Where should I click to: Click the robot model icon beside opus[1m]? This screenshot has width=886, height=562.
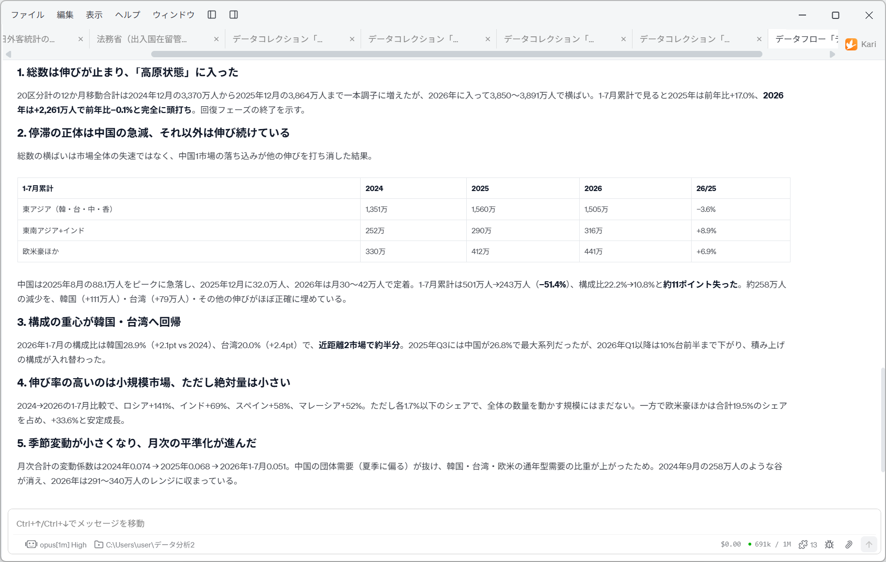coord(32,545)
